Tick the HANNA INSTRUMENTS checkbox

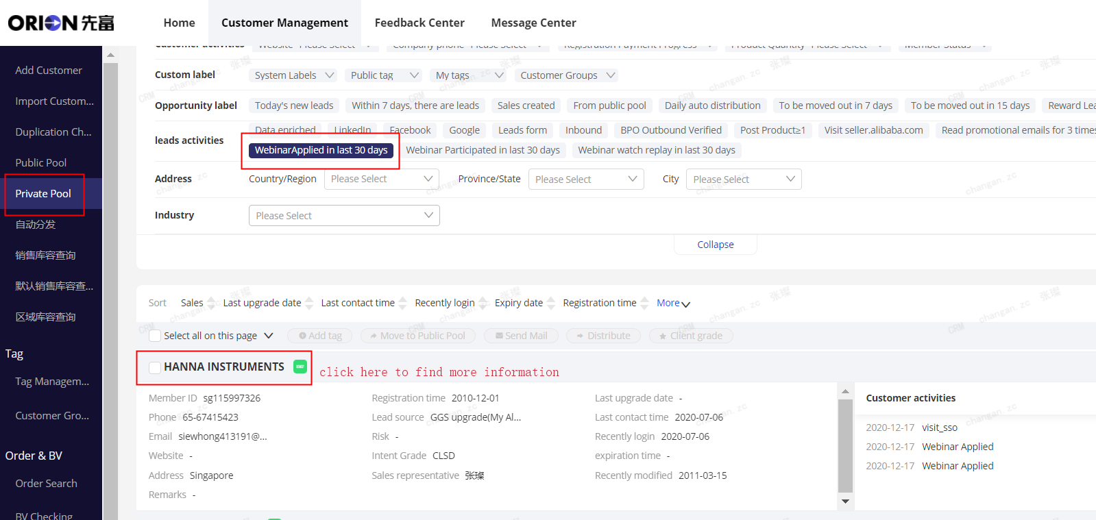click(155, 368)
